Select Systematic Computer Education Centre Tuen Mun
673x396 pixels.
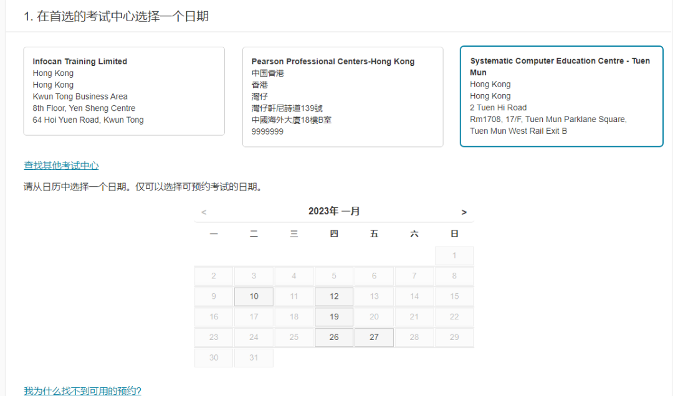click(561, 96)
